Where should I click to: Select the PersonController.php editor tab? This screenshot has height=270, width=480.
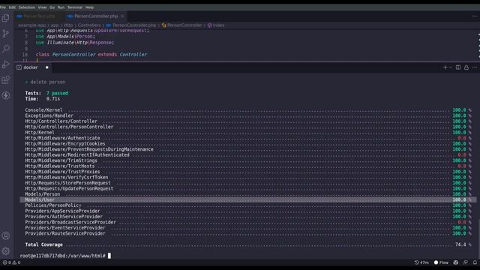coord(96,16)
